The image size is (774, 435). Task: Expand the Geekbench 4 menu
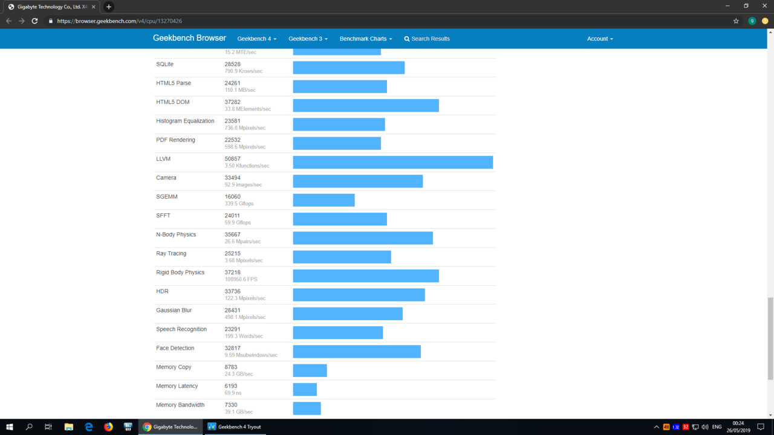pyautogui.click(x=256, y=39)
